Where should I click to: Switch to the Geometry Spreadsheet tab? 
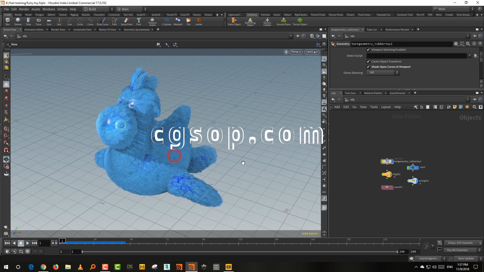point(136,30)
